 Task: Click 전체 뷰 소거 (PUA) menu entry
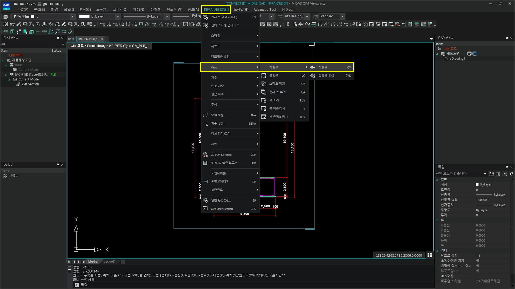pyautogui.click(x=284, y=92)
